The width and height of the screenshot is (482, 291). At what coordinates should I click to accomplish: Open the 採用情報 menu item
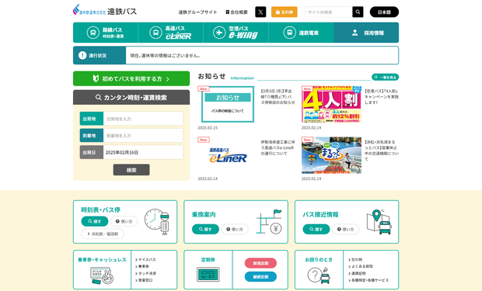[366, 33]
